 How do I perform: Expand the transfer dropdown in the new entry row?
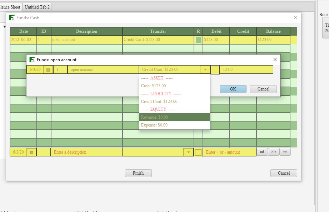[x=188, y=152]
